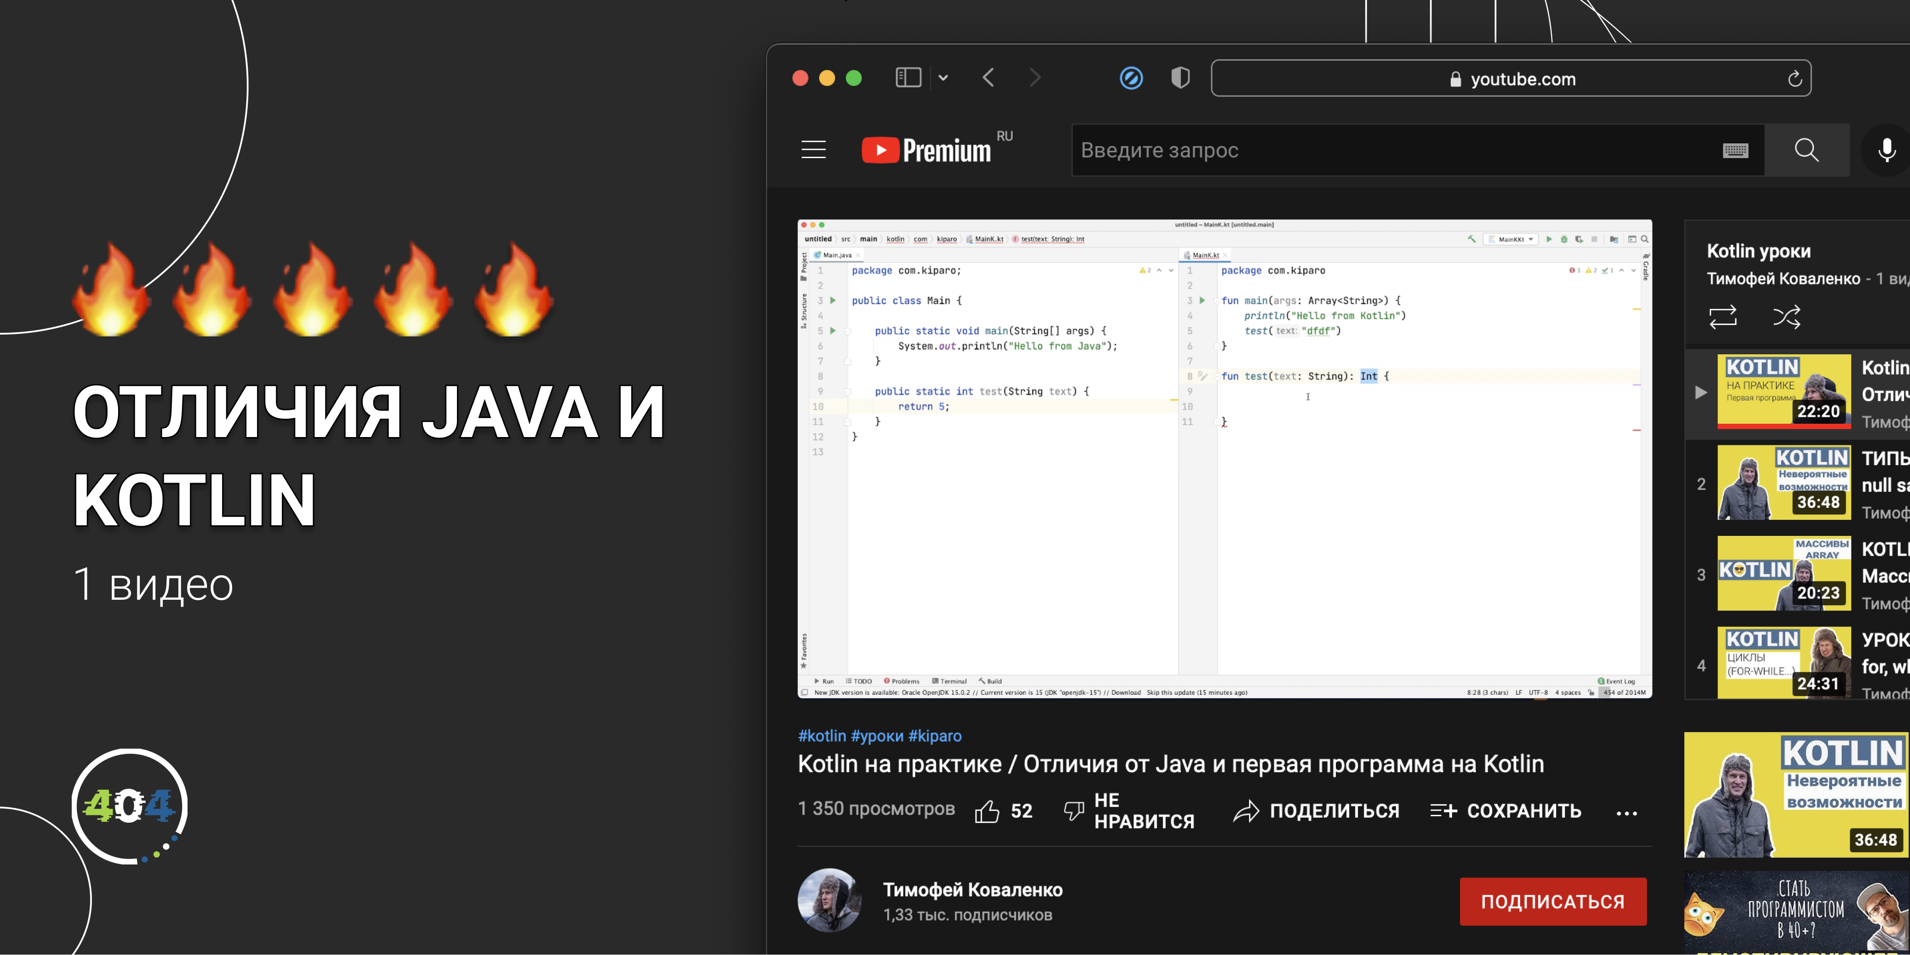Screen dimensions: 1910x955
Task: Toggle playlist loop
Action: [x=1722, y=318]
